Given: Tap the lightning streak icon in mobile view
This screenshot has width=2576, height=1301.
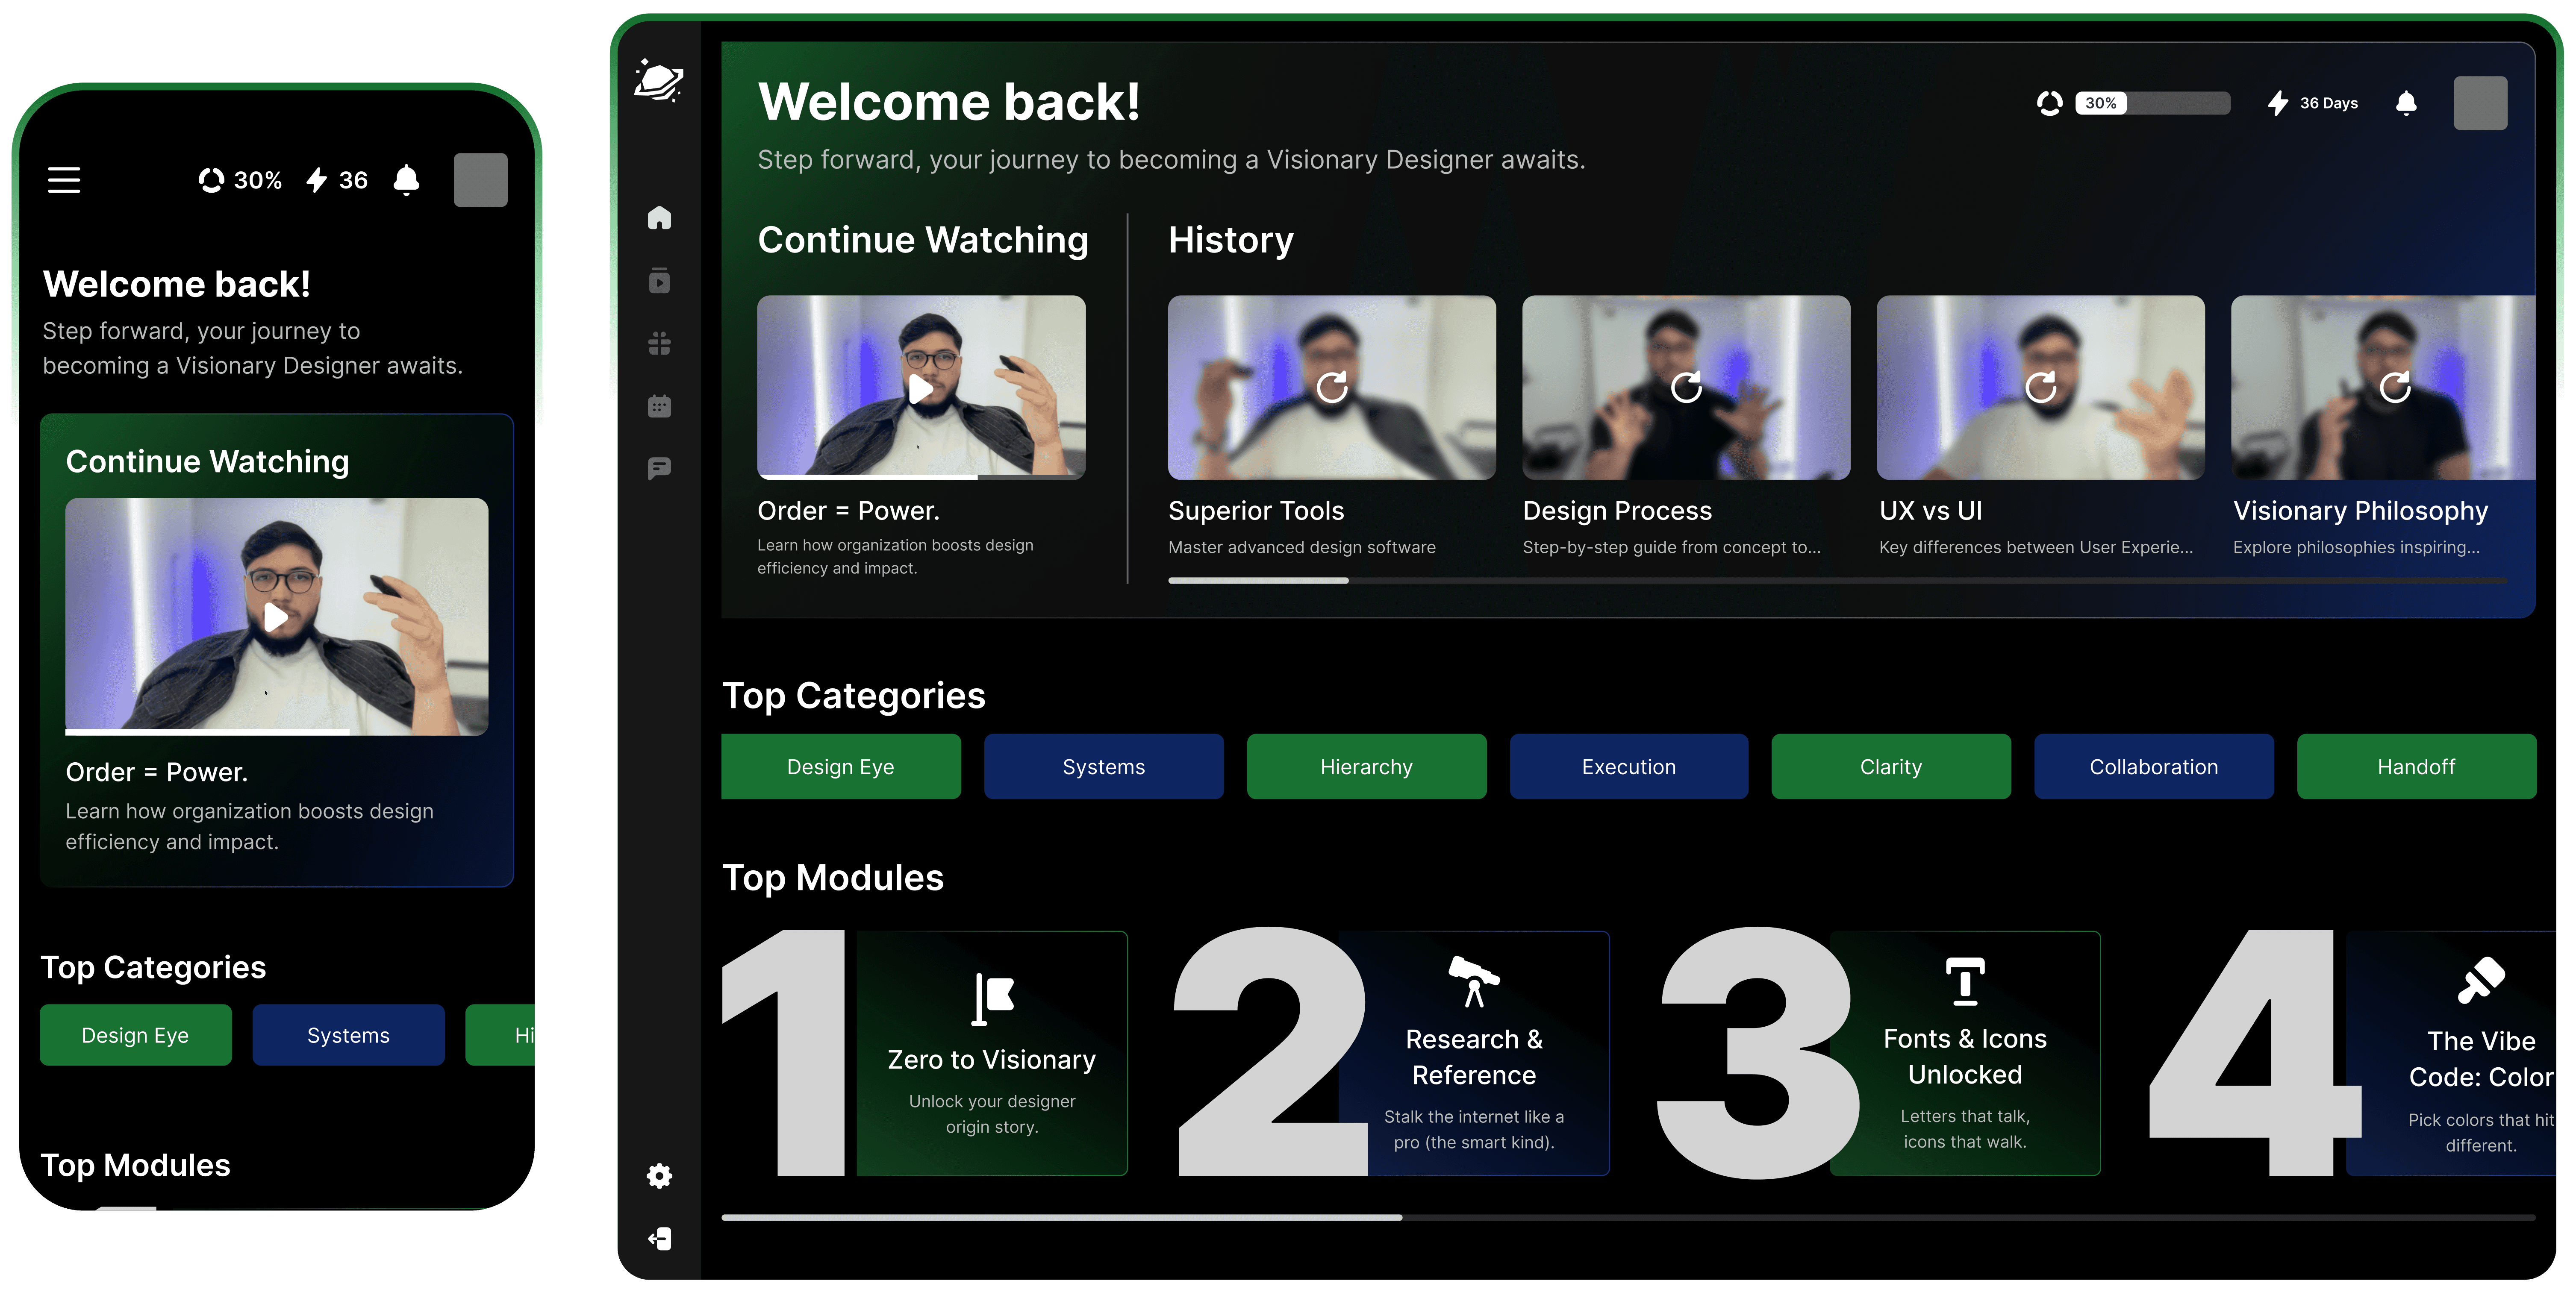Looking at the screenshot, I should pyautogui.click(x=317, y=180).
